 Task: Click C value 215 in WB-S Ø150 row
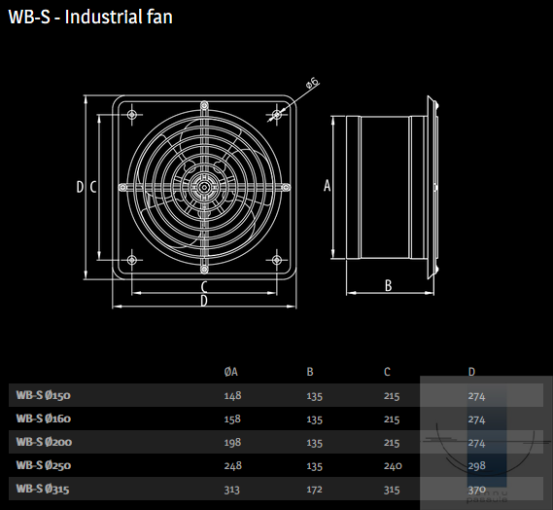(x=392, y=396)
